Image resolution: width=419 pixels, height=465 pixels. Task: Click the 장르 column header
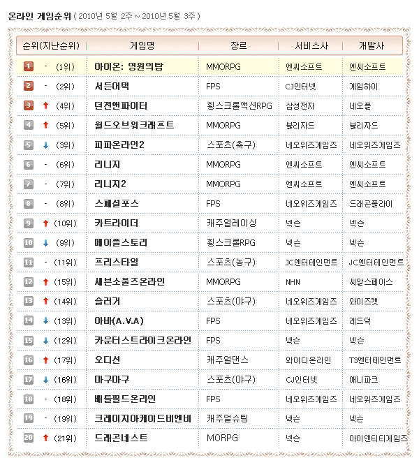pos(238,45)
